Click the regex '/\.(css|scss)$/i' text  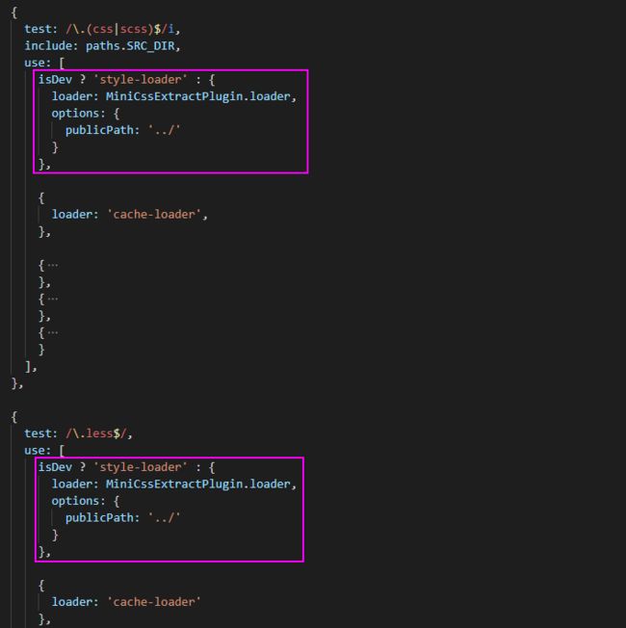click(x=120, y=29)
